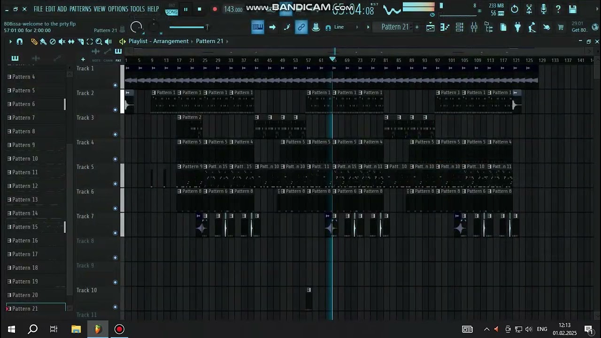Image resolution: width=601 pixels, height=338 pixels.
Task: Click the plus button above Track 1
Action: [x=83, y=60]
